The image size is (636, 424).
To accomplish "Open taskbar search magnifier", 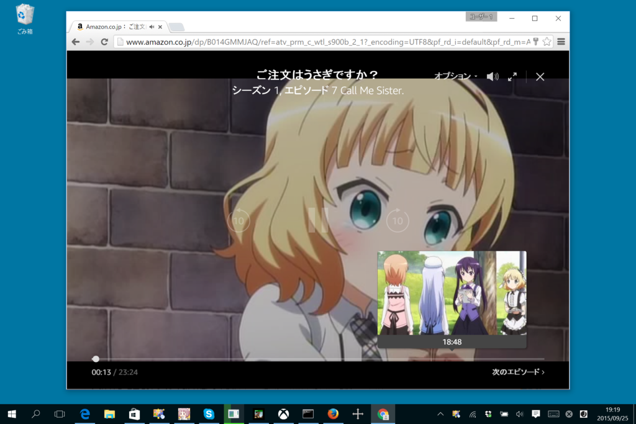I will [x=35, y=414].
